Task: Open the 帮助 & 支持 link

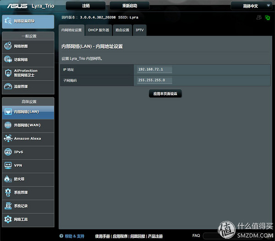Action: point(75,236)
